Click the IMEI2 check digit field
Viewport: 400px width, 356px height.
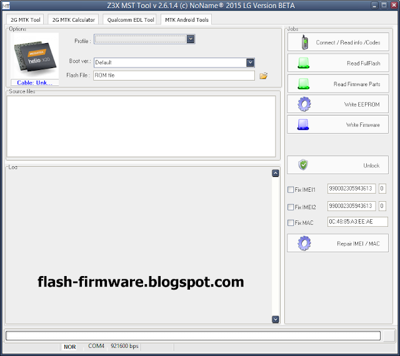point(382,206)
